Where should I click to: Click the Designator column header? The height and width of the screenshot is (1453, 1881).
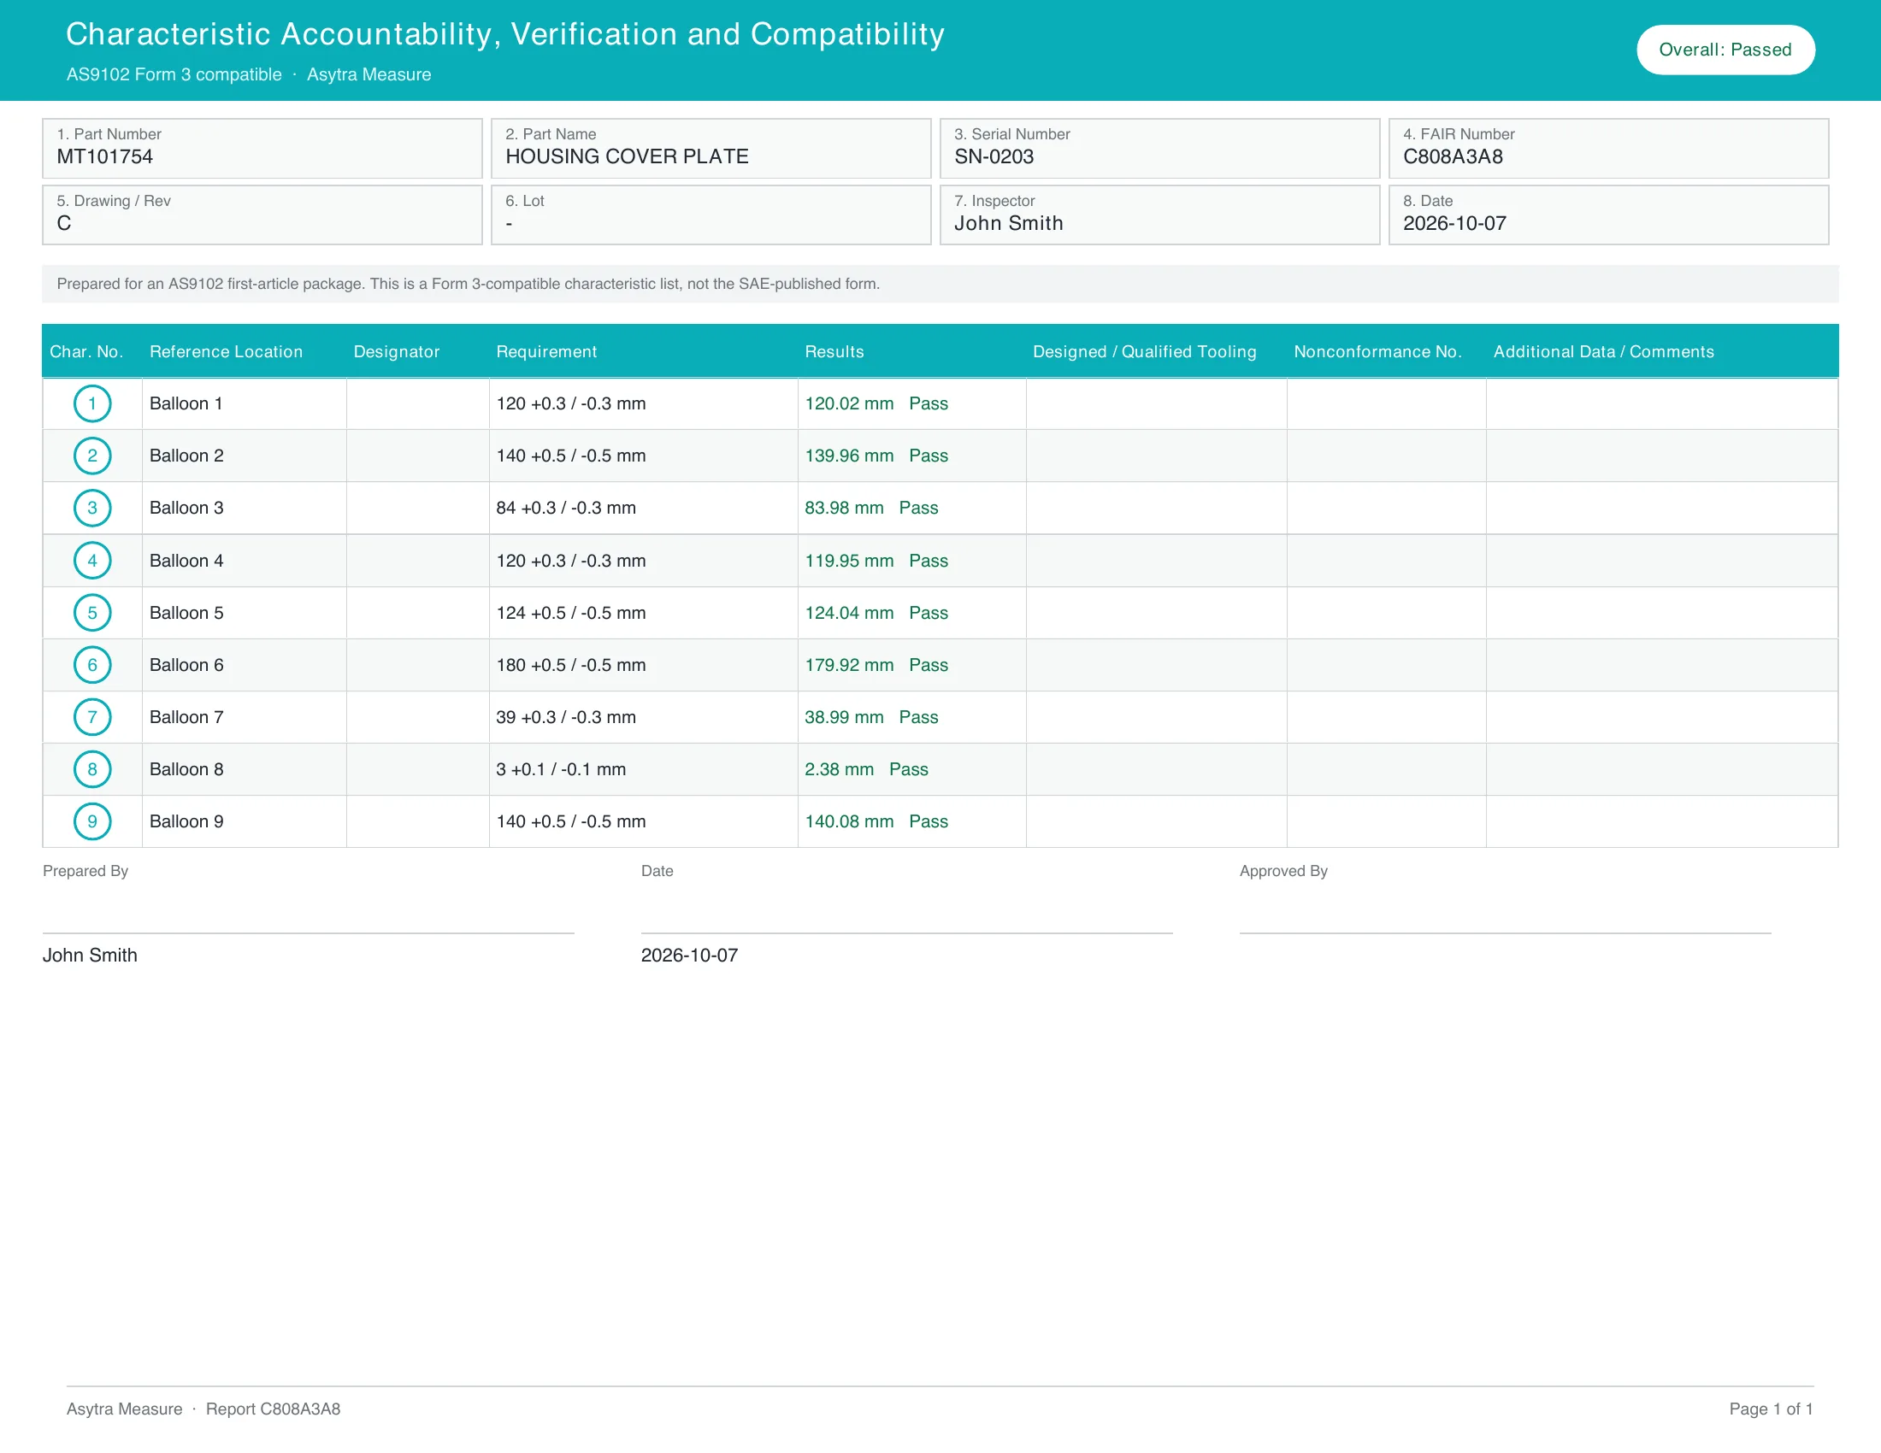[396, 351]
